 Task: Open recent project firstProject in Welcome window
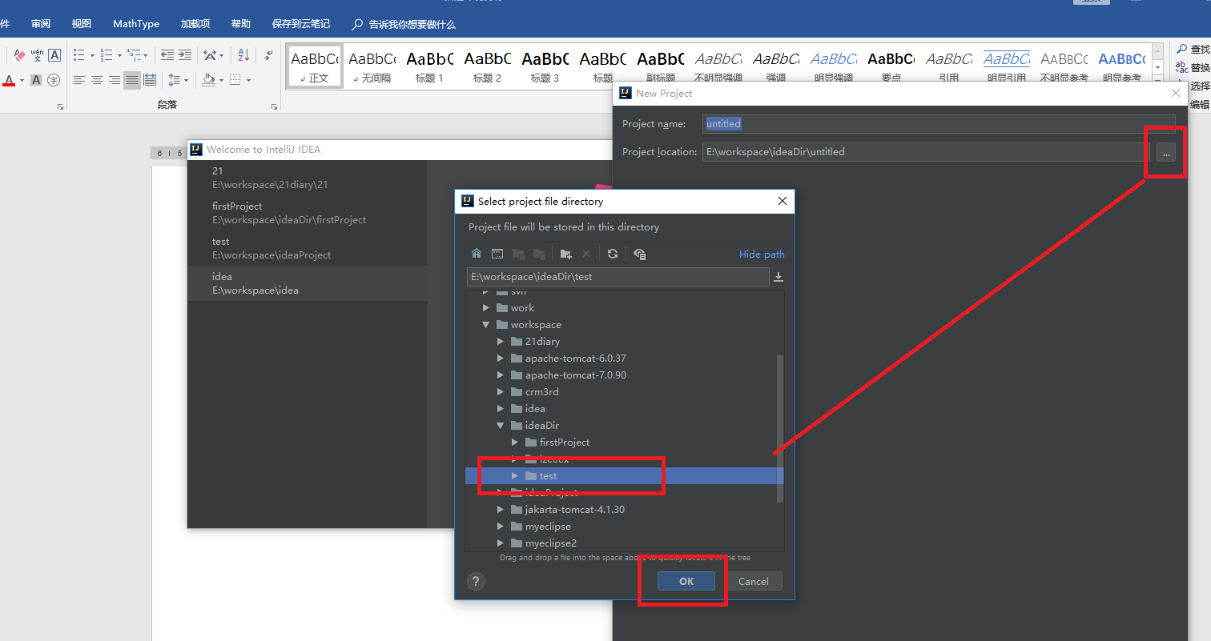click(x=308, y=213)
